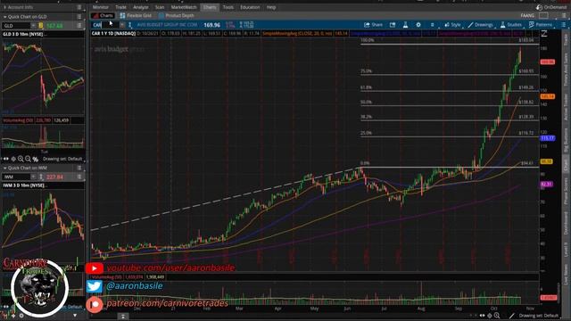Click the pan crosshair icon under GLD chart
The height and width of the screenshot is (321, 571).
click(x=13, y=159)
